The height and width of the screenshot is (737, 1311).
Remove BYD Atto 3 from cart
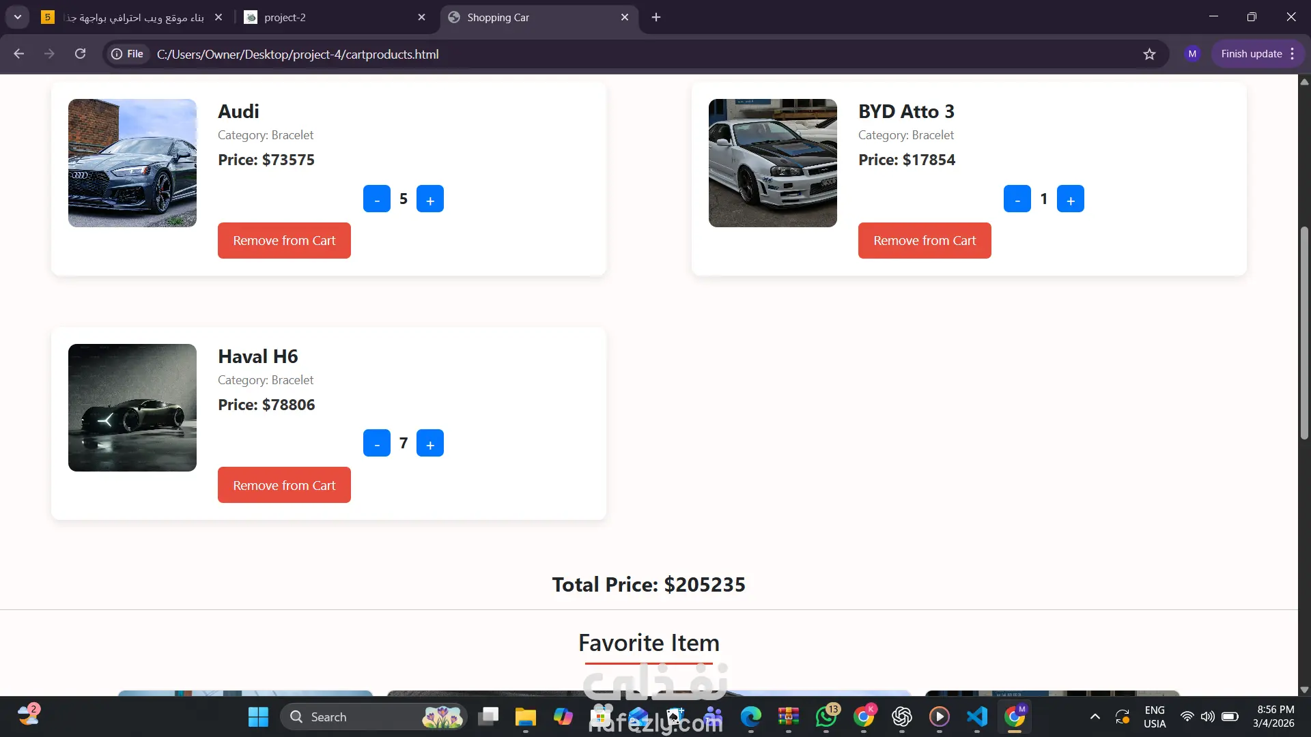pos(924,241)
